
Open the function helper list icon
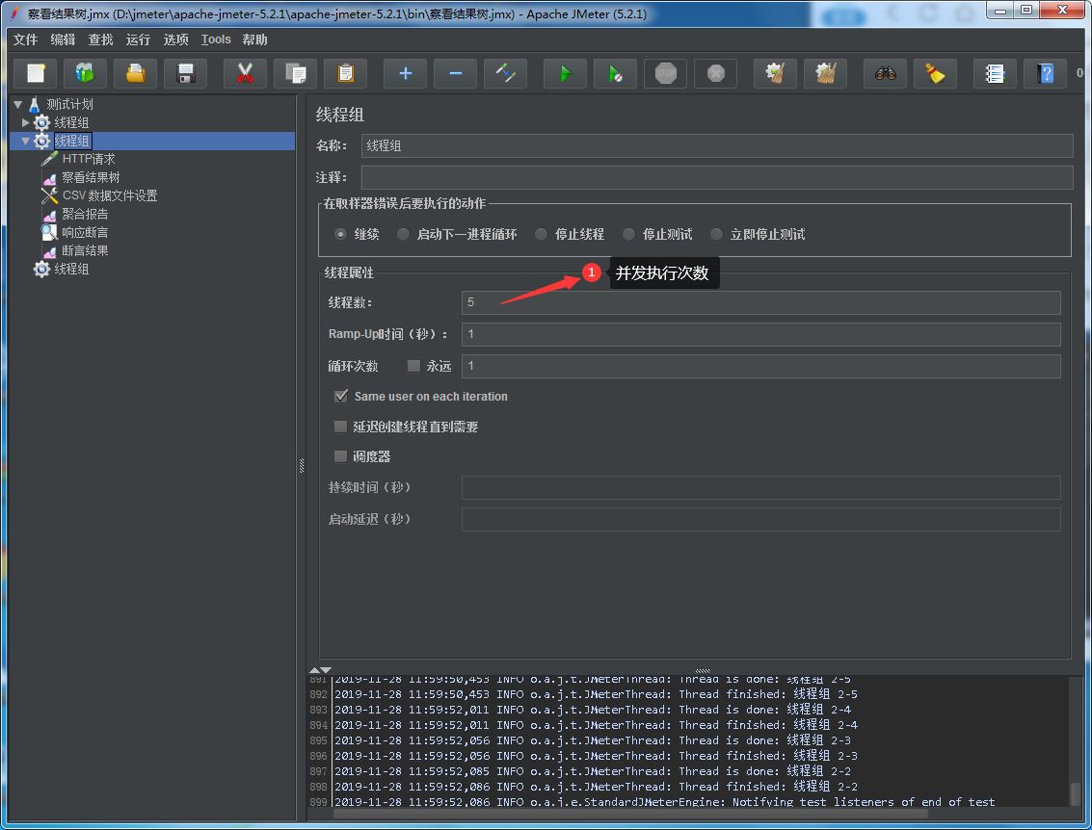(996, 73)
